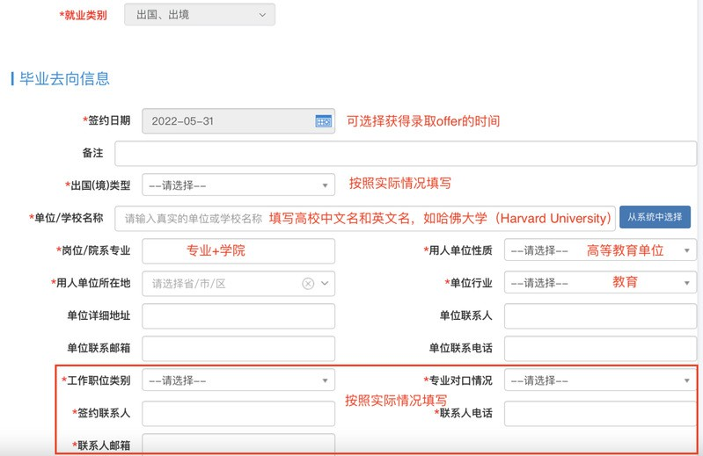
Task: Expand the 用人单位所在地 region chevron
Action: (x=325, y=283)
